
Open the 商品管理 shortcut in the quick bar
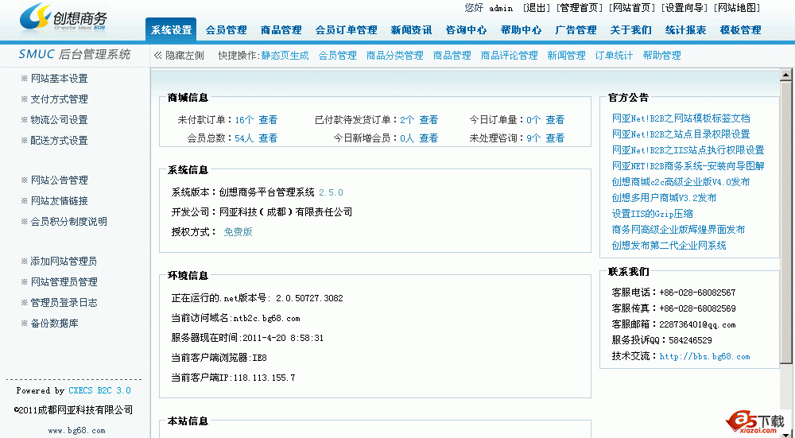pyautogui.click(x=452, y=56)
